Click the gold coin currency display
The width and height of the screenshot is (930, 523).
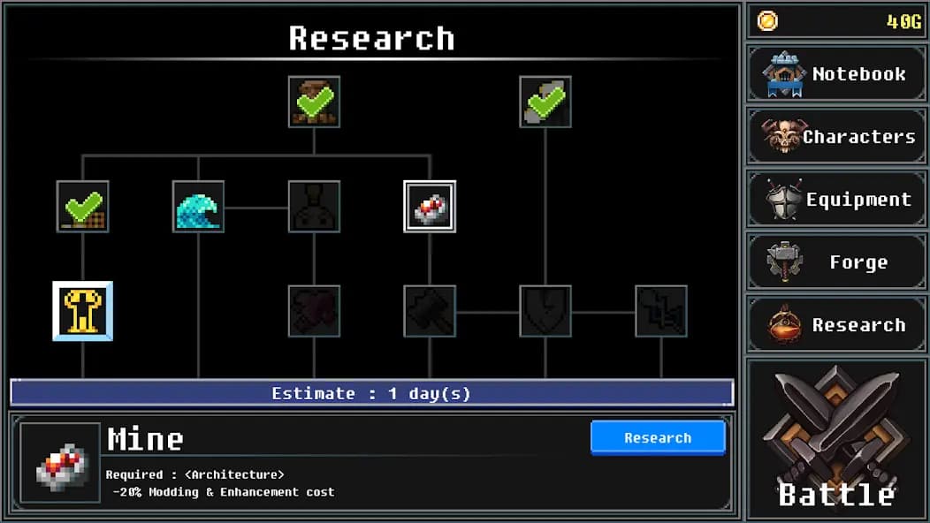(837, 21)
